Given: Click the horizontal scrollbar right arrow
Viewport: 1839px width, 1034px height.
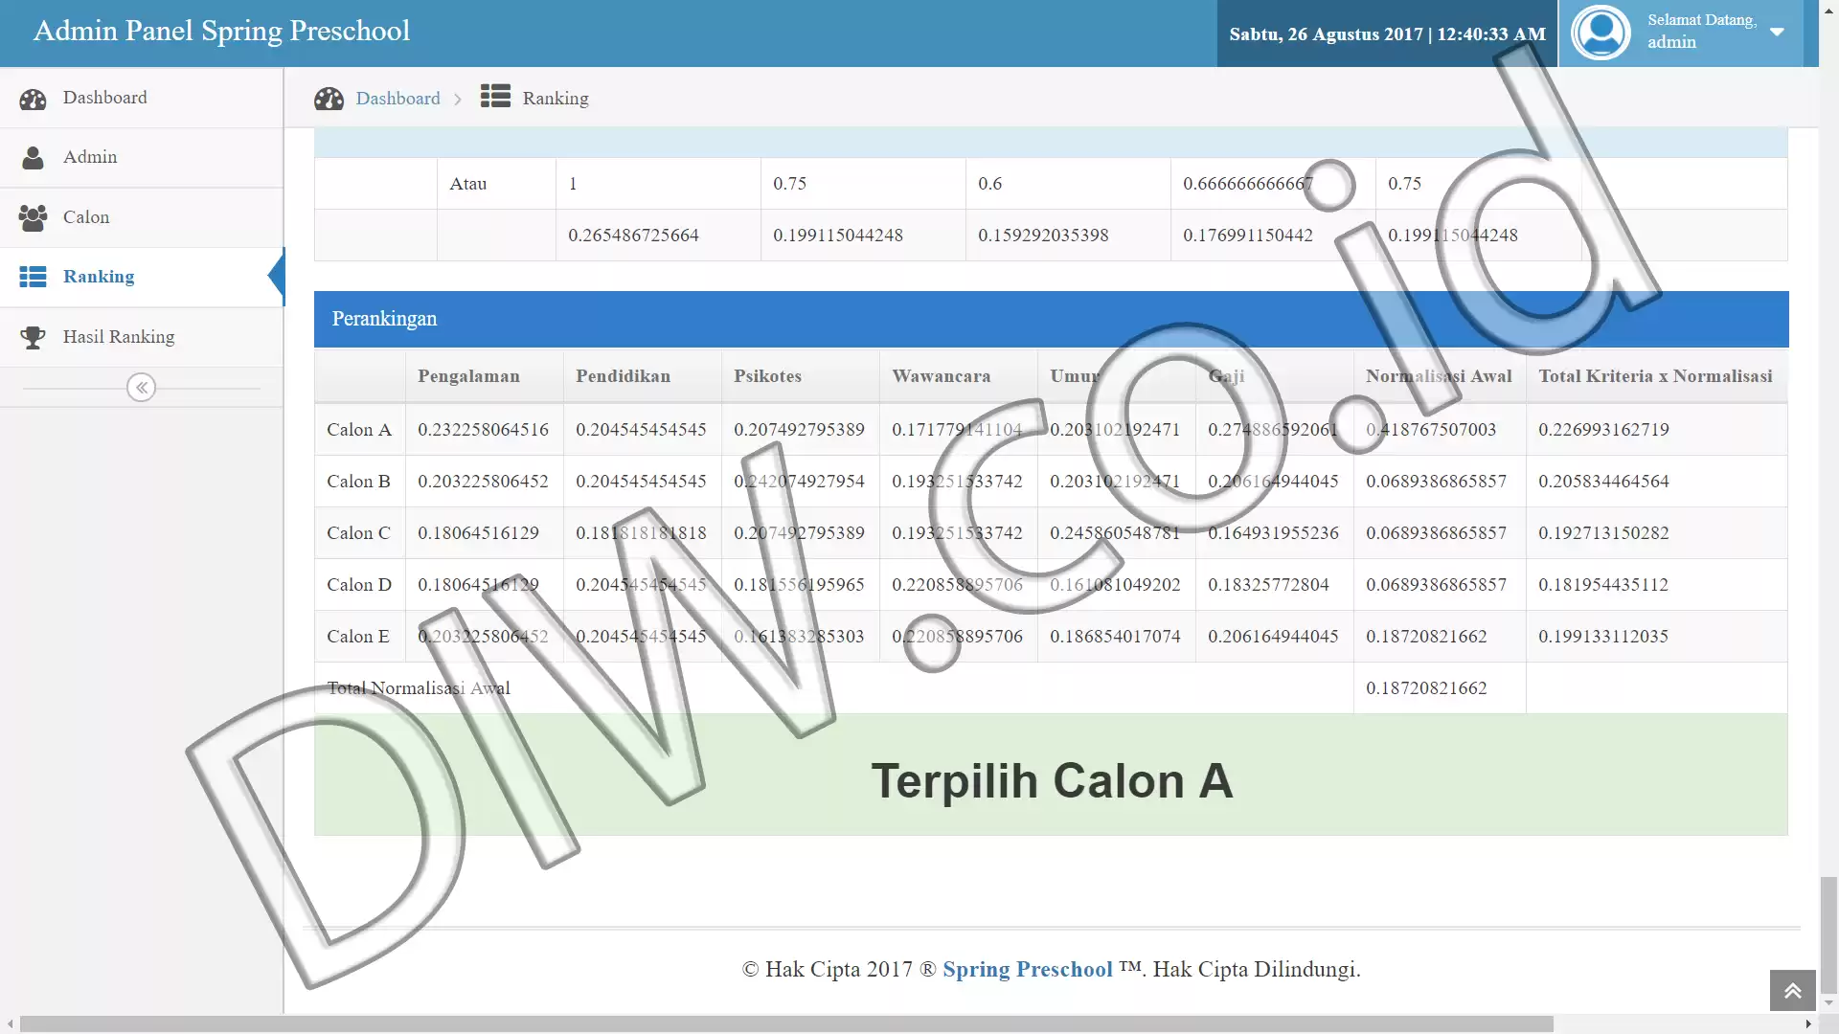Looking at the screenshot, I should (1808, 1023).
